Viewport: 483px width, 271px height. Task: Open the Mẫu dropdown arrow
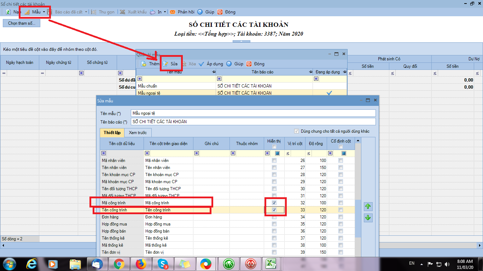[x=44, y=12]
